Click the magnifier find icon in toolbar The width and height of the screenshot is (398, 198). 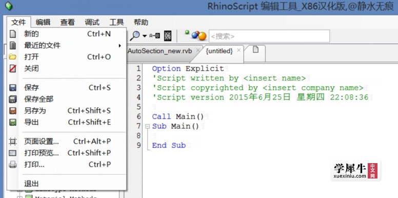tap(135, 36)
